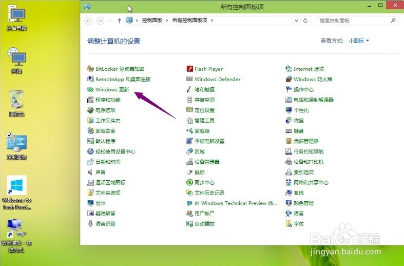The width and height of the screenshot is (404, 266).
Task: Open 设备管理器 icon
Action: tap(189, 162)
